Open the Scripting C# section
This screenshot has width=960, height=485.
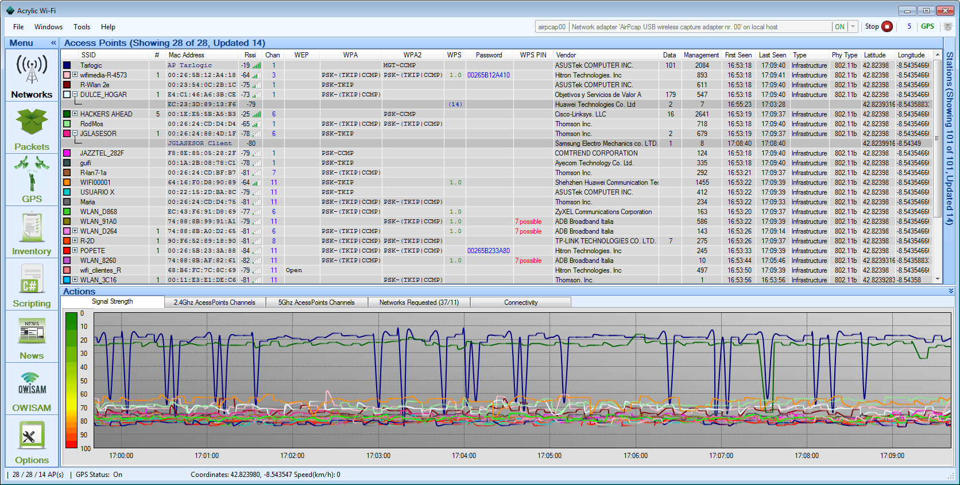pyautogui.click(x=32, y=285)
